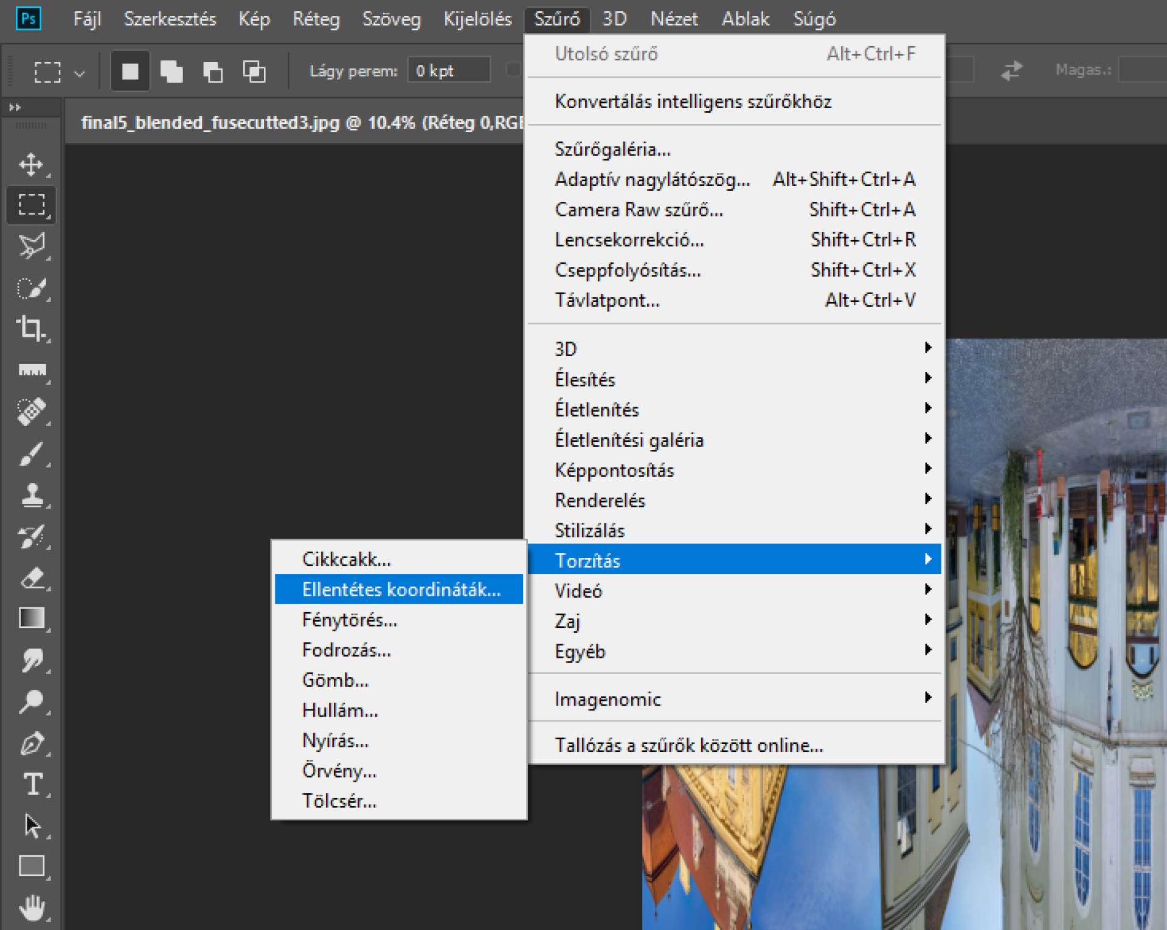Enable 'Add to selection' mode
Image resolution: width=1167 pixels, height=930 pixels.
[171, 72]
